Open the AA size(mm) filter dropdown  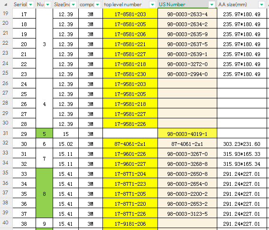[262, 5]
